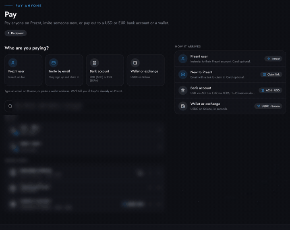Select the Wallet or exchange card
The height and width of the screenshot is (230, 290).
[146, 70]
